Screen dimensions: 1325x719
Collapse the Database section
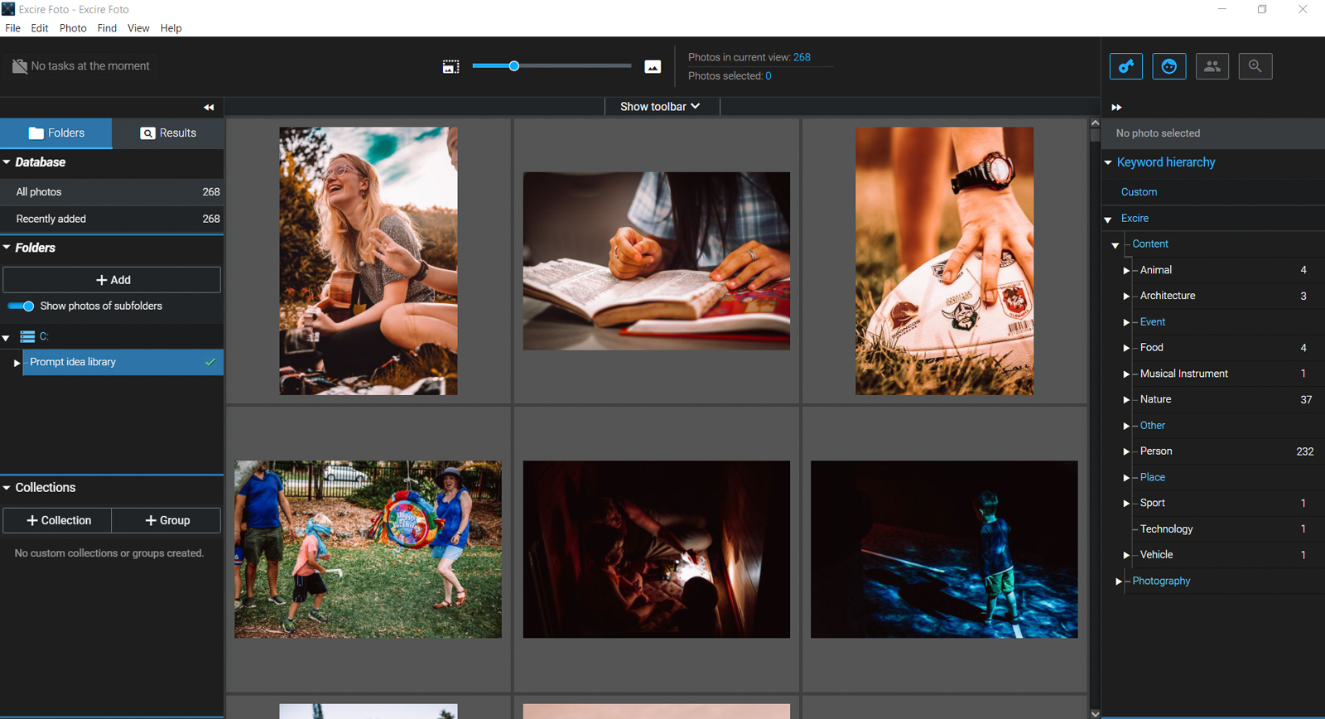[7, 162]
